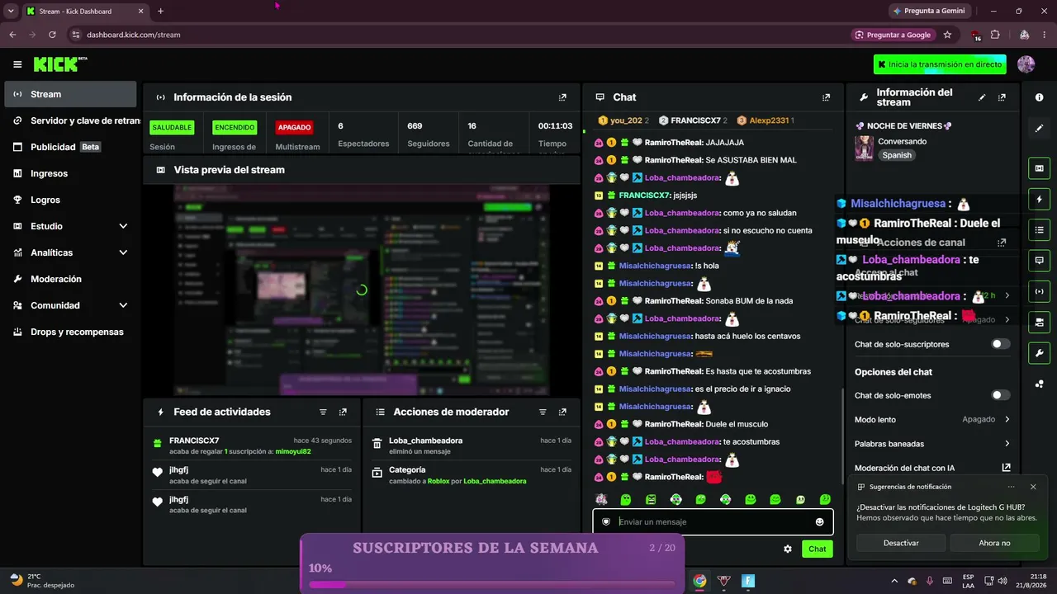
Task: Open Google Chrome from the taskbar
Action: (x=699, y=581)
